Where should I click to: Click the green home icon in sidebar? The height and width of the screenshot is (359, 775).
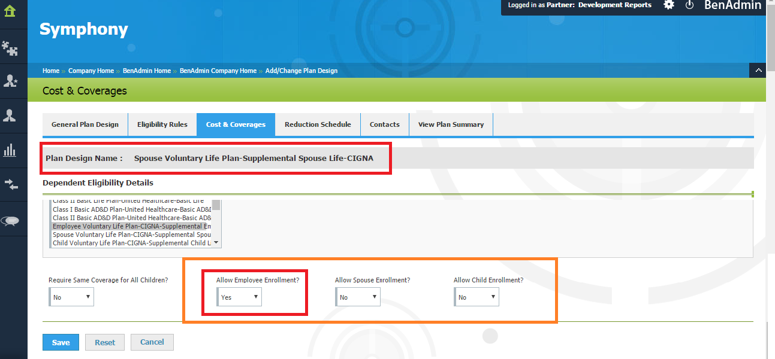coord(10,11)
